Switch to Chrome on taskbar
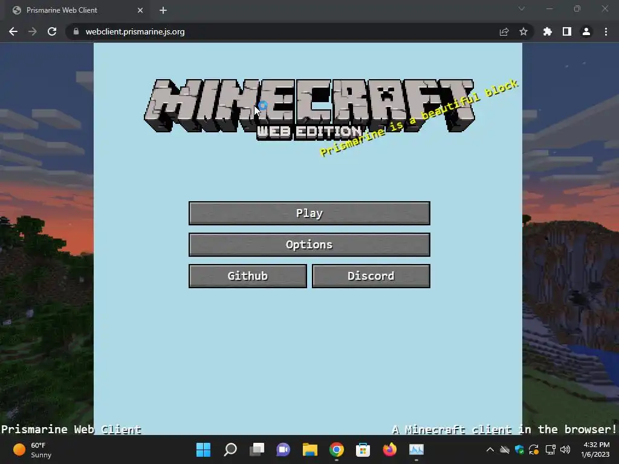This screenshot has height=464, width=619. pos(336,449)
